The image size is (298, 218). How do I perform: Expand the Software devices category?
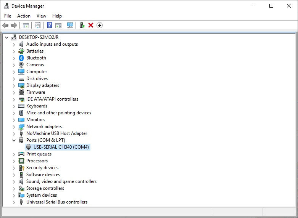(x=14, y=175)
